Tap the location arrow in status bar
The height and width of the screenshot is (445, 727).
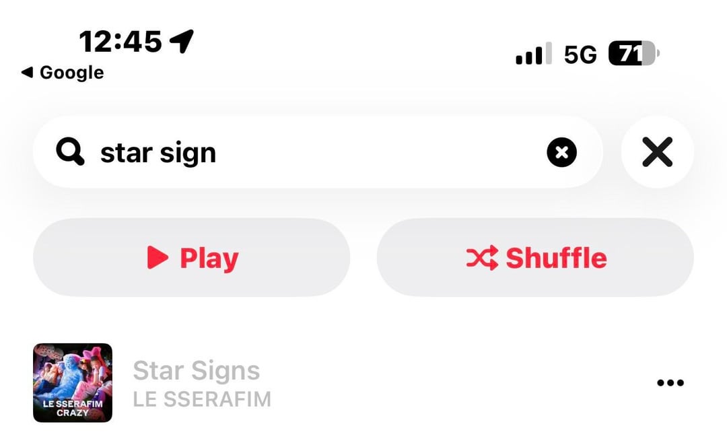pyautogui.click(x=181, y=42)
